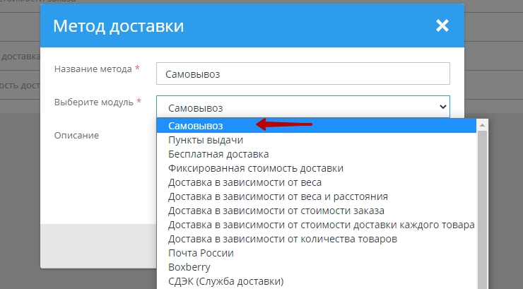This screenshot has width=523, height=289.
Task: Click scrollbar up arrow in list
Action: point(483,125)
